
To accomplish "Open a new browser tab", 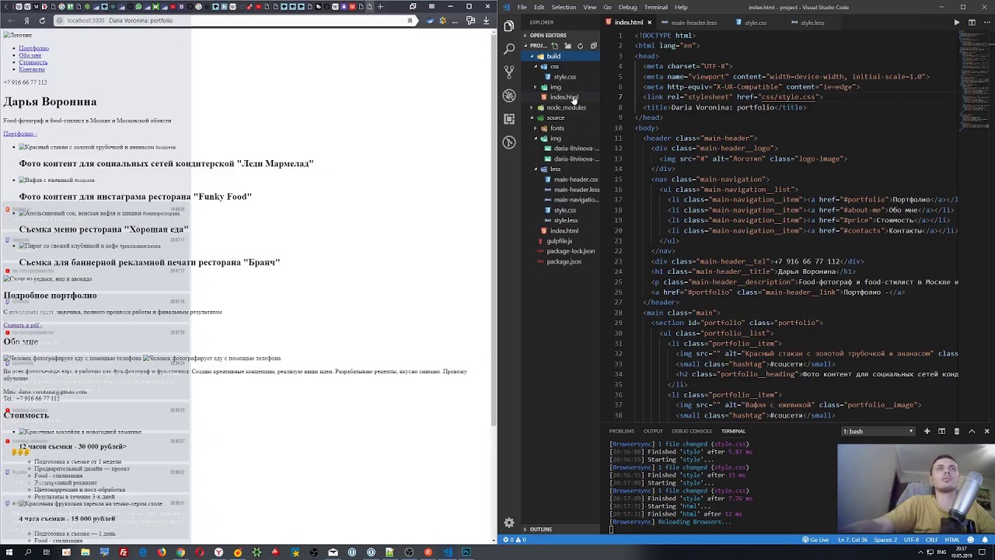I will (x=379, y=6).
